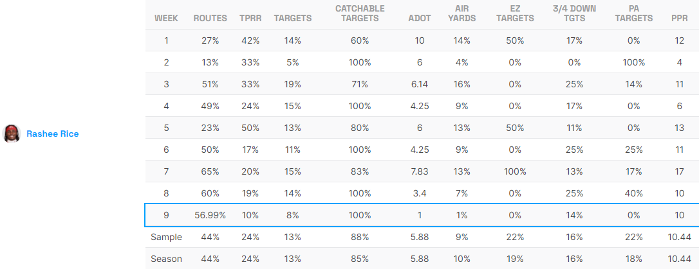This screenshot has height=269, width=699.
Task: Click week 3 ADOT value 6.14
Action: [420, 84]
